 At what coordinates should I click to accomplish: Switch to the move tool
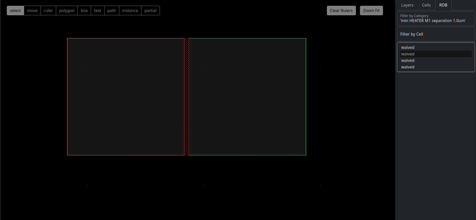click(32, 11)
